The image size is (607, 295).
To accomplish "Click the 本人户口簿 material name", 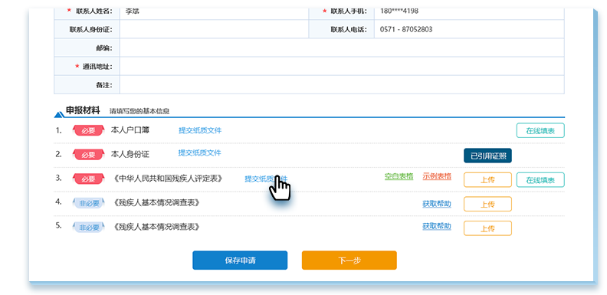I will point(130,130).
